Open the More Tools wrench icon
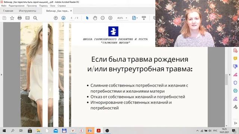The image size is (239, 134). pyautogui.click(x=235, y=107)
